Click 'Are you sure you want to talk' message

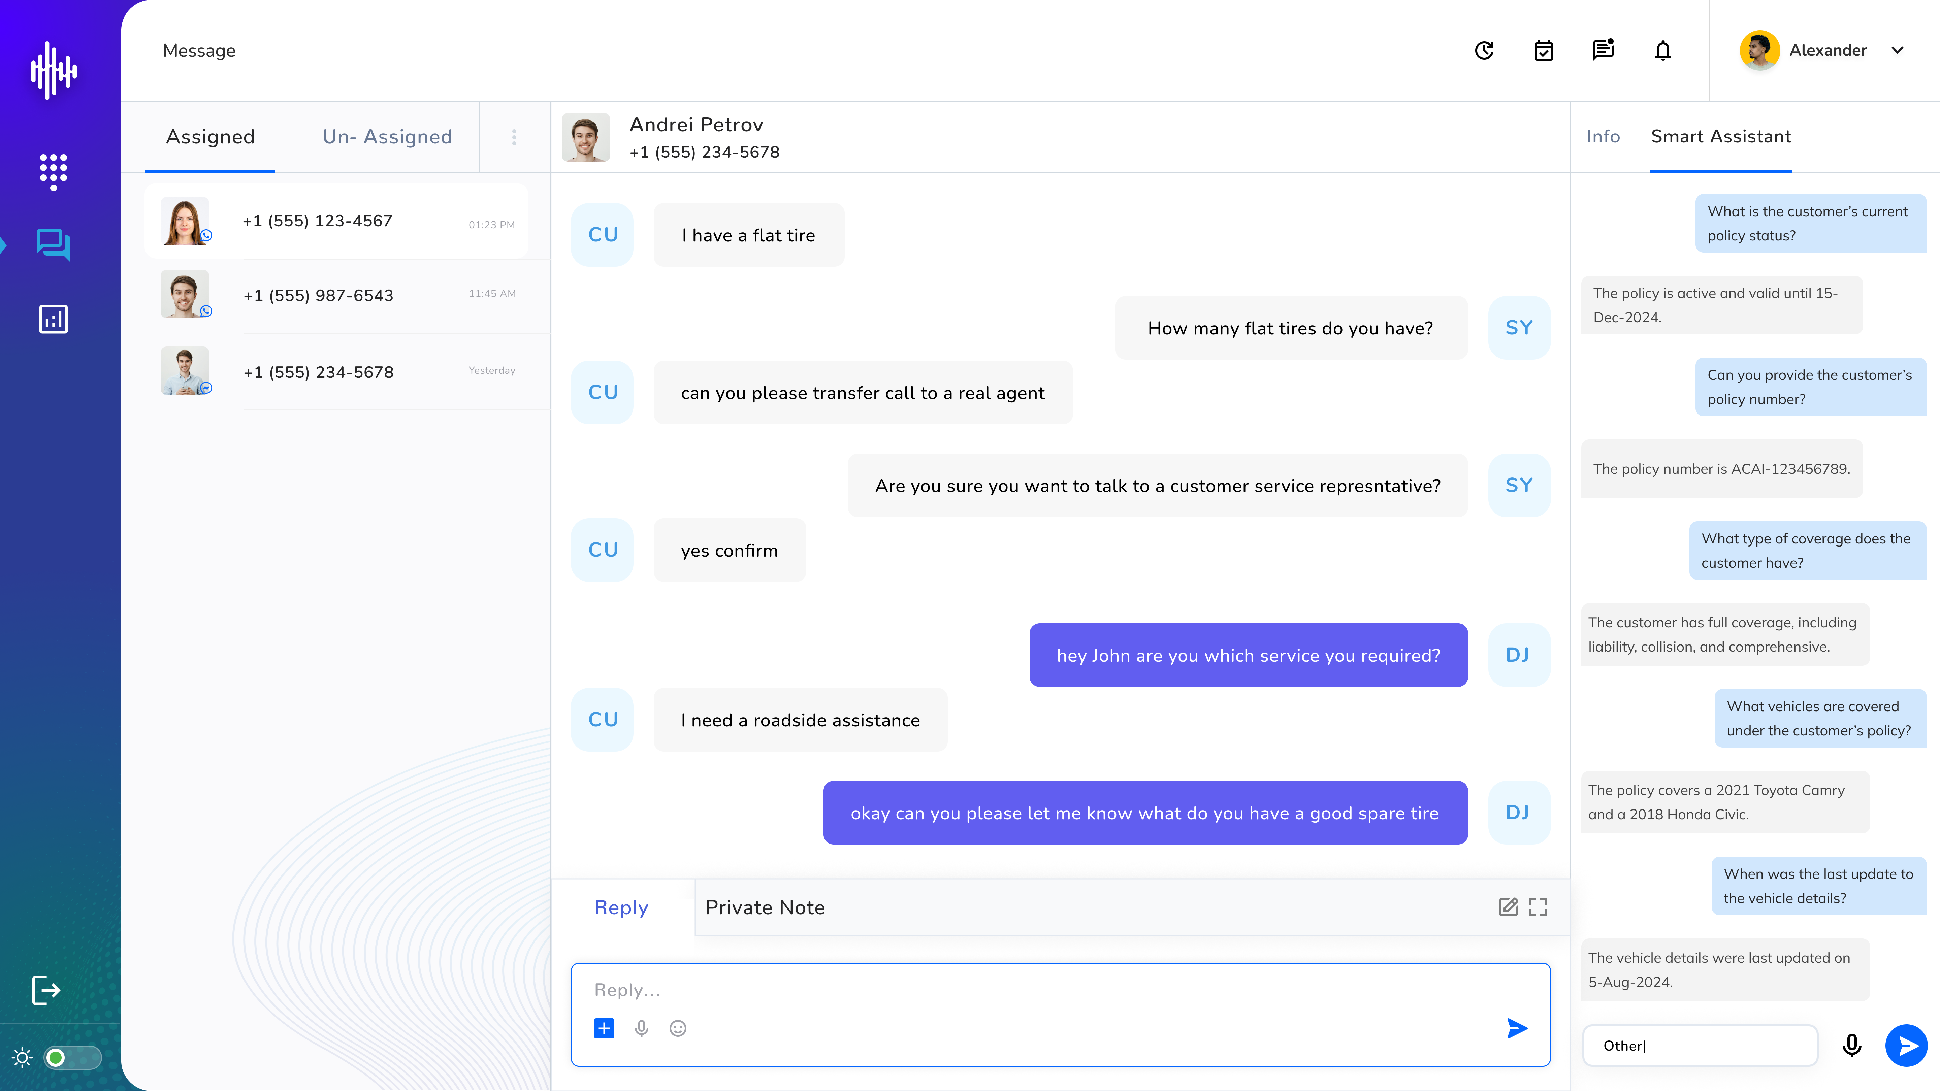point(1158,486)
